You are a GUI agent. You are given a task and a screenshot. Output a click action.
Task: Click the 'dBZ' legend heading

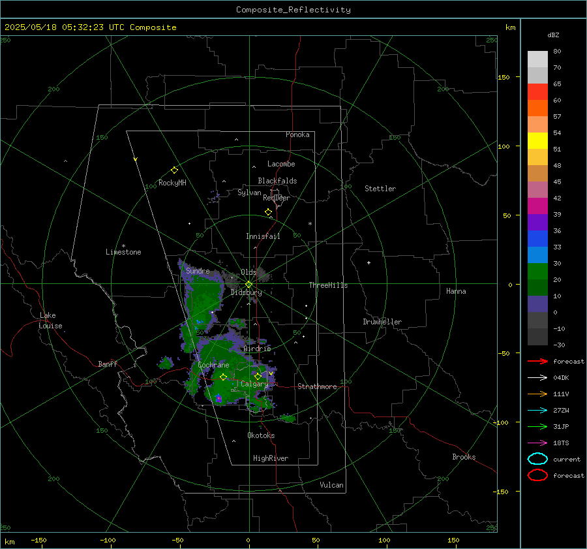click(x=553, y=35)
